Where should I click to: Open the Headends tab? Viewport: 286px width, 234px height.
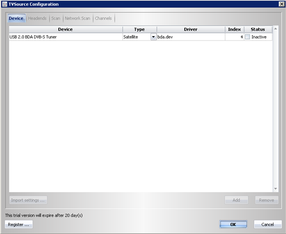(x=37, y=19)
